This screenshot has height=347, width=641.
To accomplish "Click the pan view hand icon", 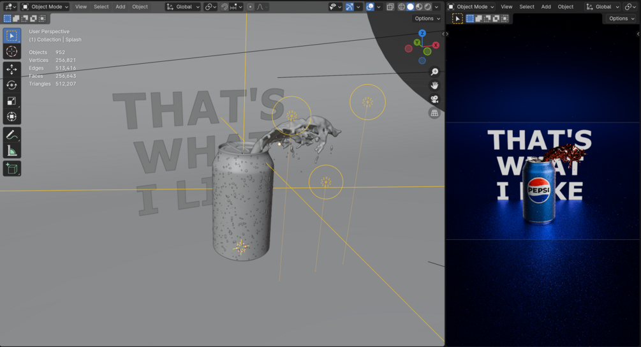I will (434, 85).
